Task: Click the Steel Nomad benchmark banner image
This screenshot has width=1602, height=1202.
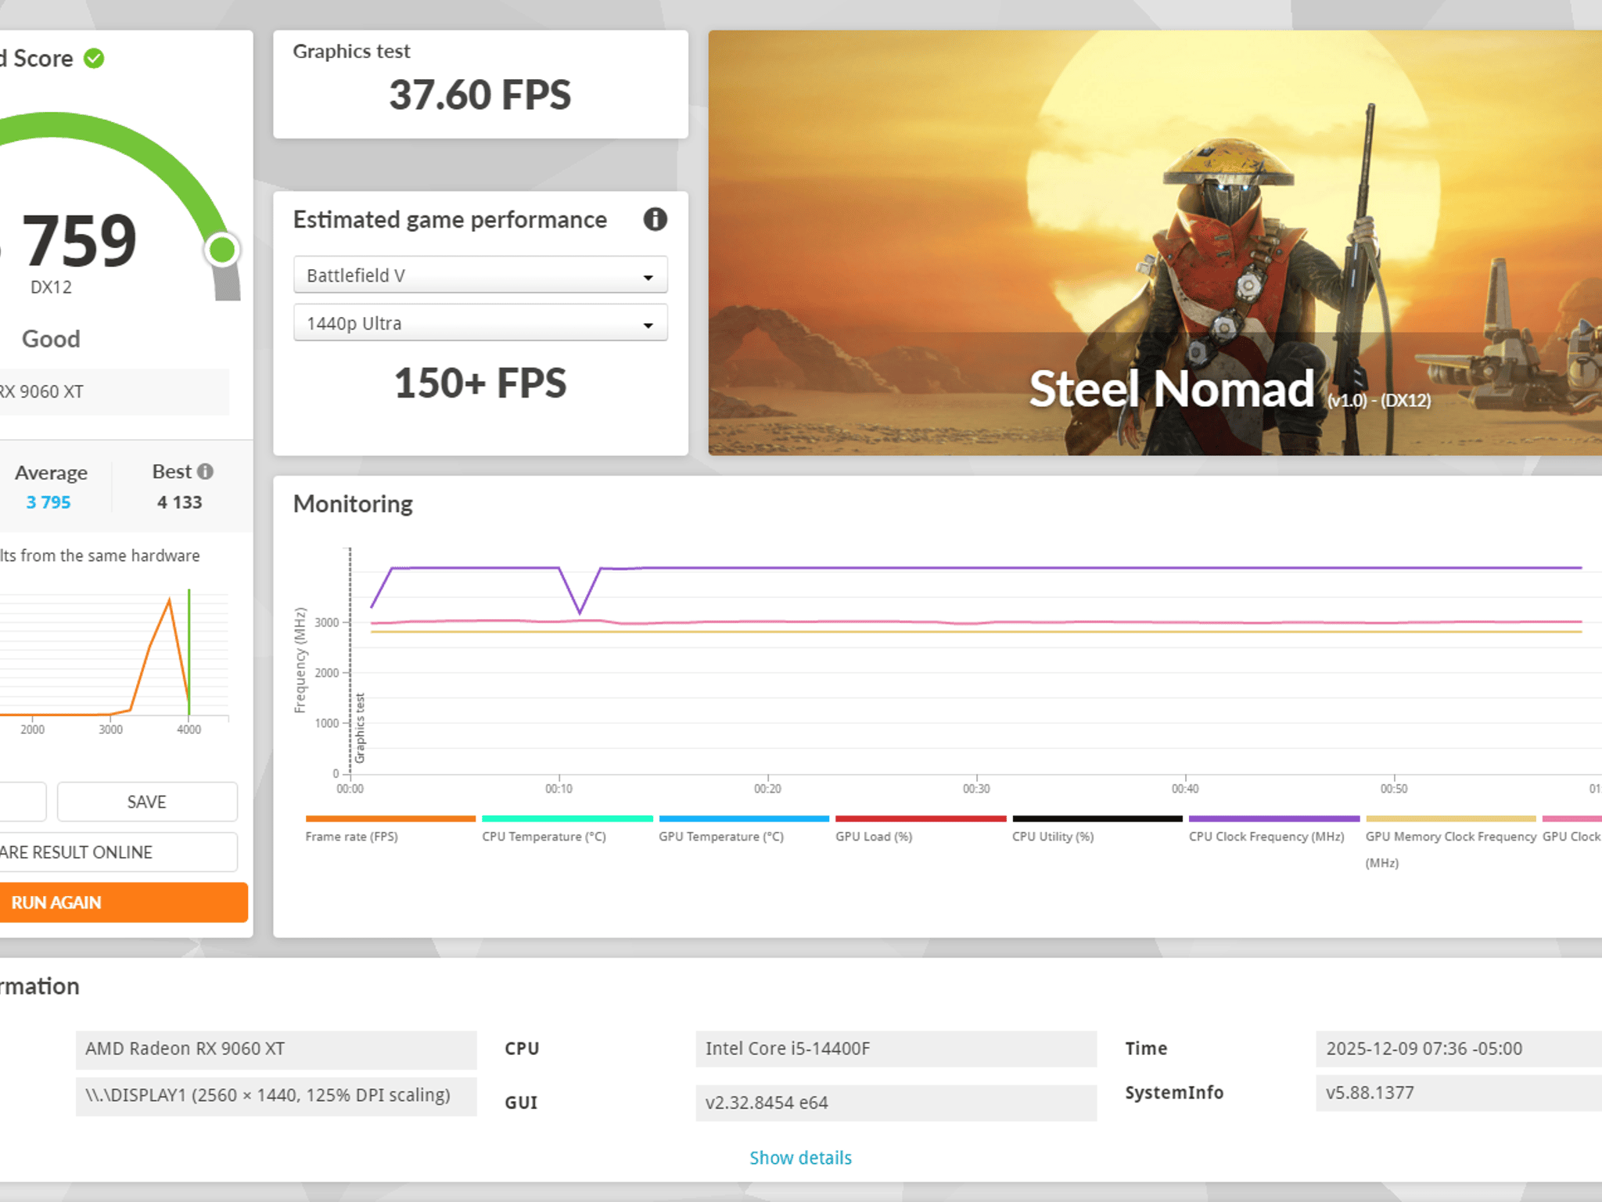Action: point(1155,243)
